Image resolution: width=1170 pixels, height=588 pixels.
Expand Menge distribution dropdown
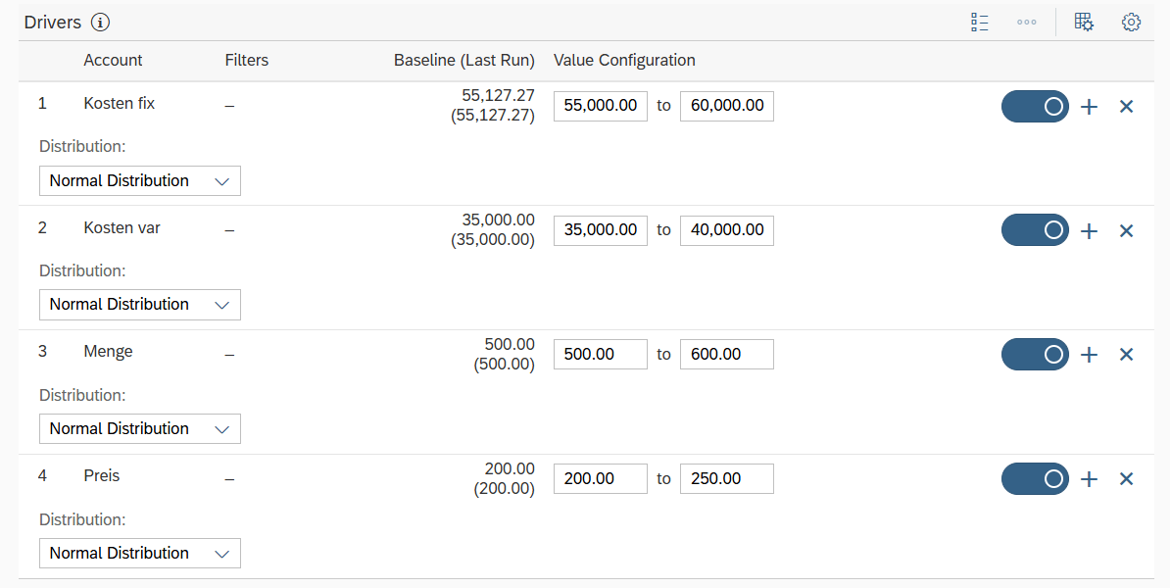(140, 428)
